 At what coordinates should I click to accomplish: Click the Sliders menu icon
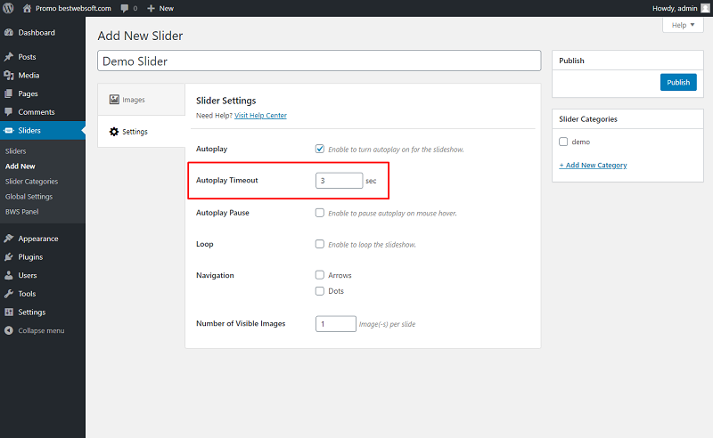click(9, 130)
